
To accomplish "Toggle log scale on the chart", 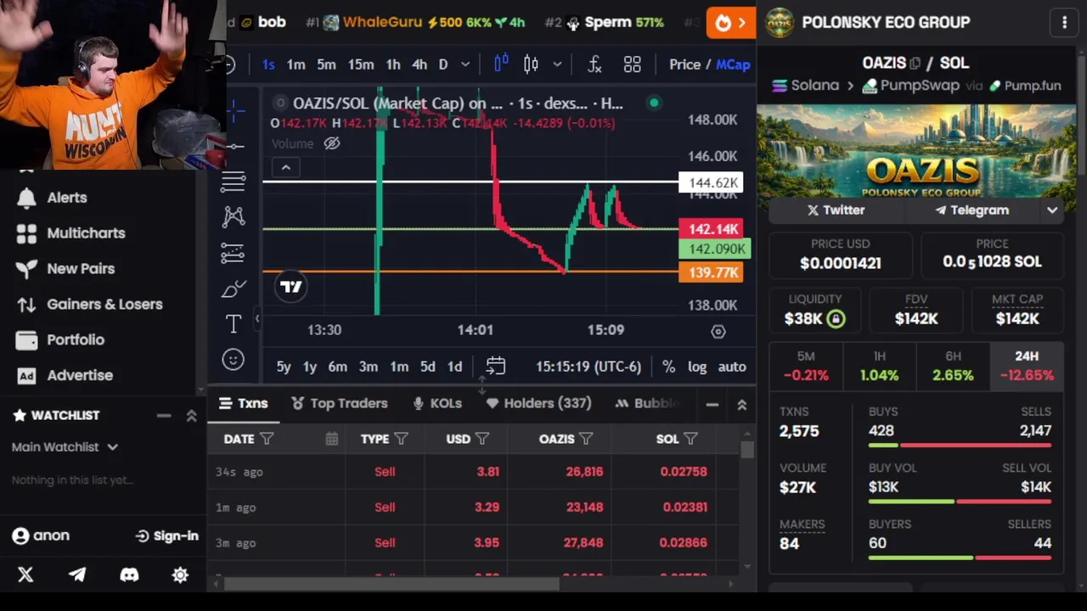I will coord(697,367).
